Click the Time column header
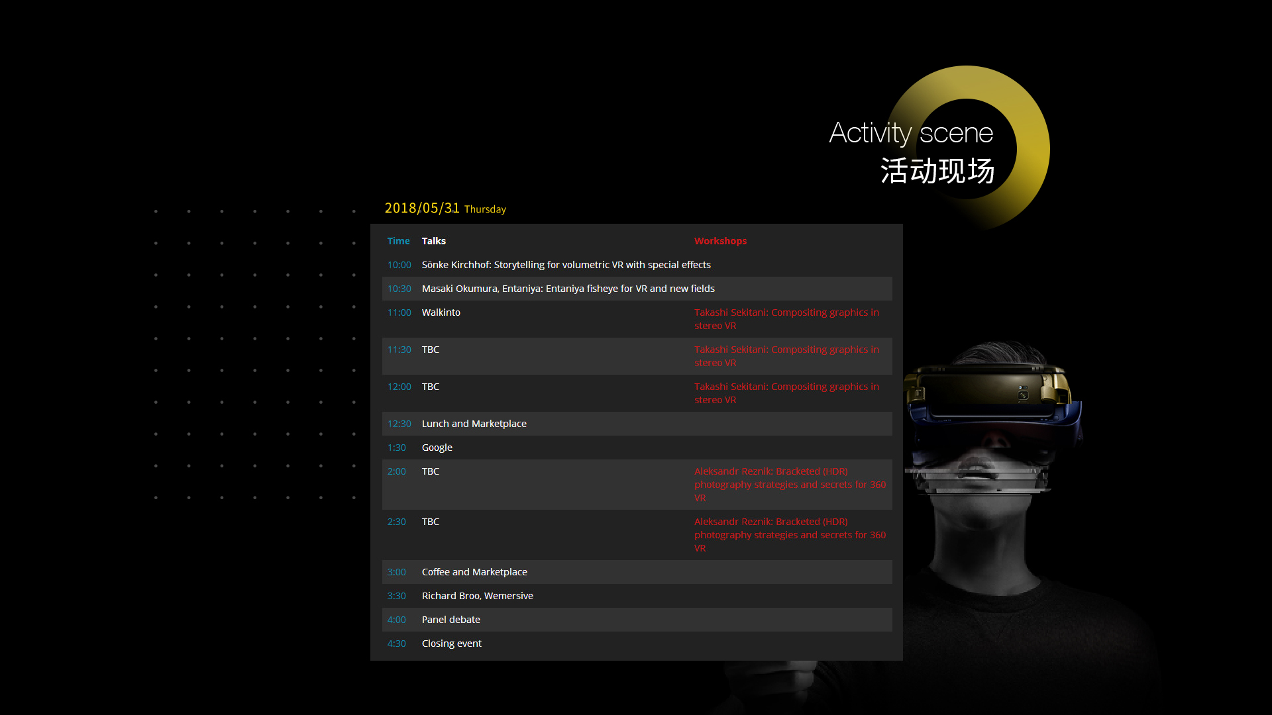 (399, 241)
